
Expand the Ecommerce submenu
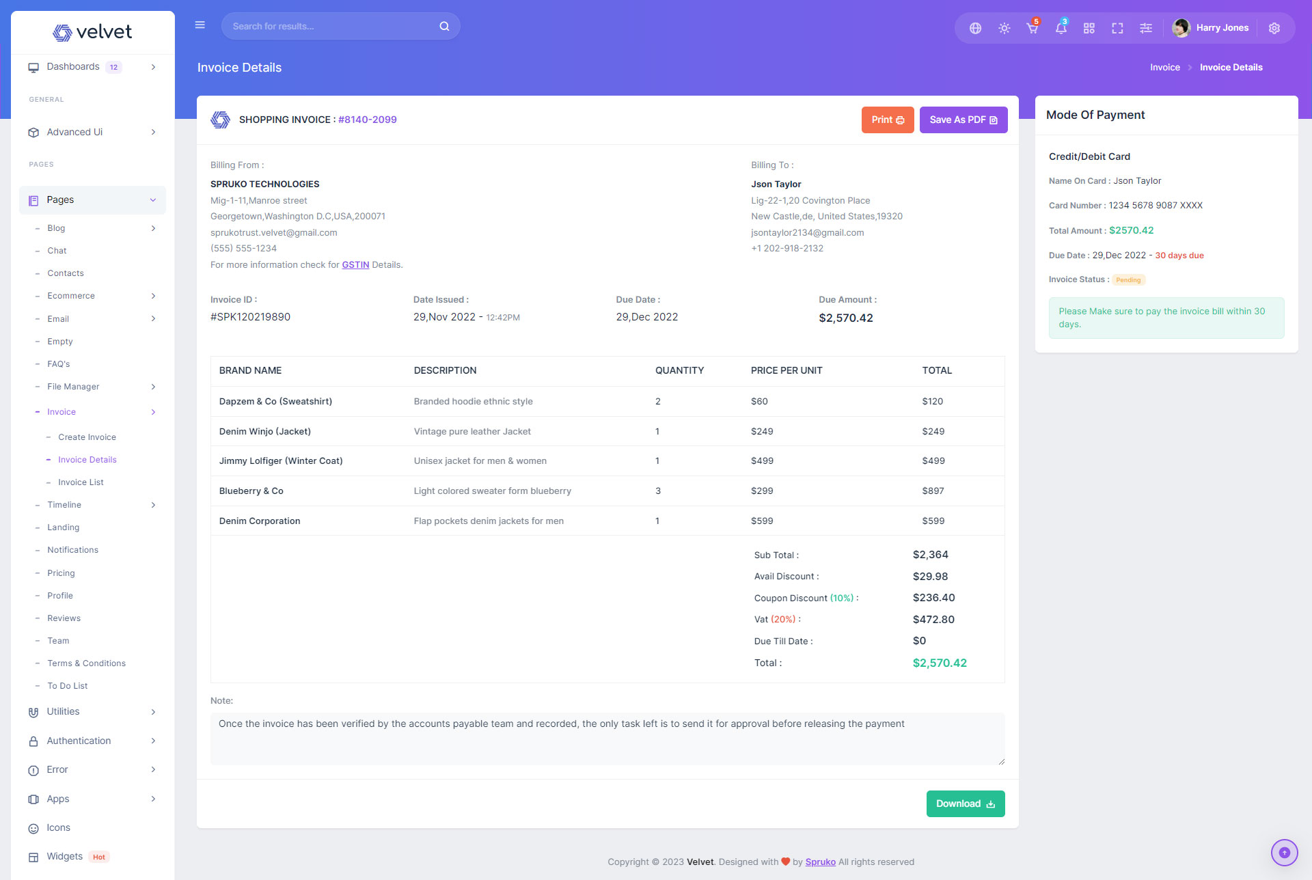click(x=93, y=296)
